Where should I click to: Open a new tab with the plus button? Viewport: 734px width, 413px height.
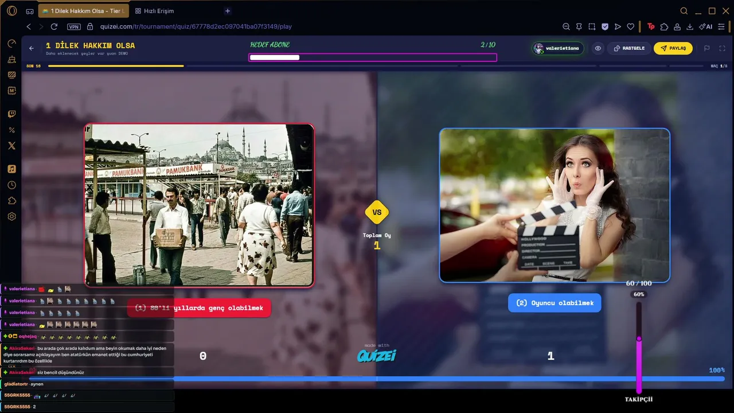pos(228,11)
